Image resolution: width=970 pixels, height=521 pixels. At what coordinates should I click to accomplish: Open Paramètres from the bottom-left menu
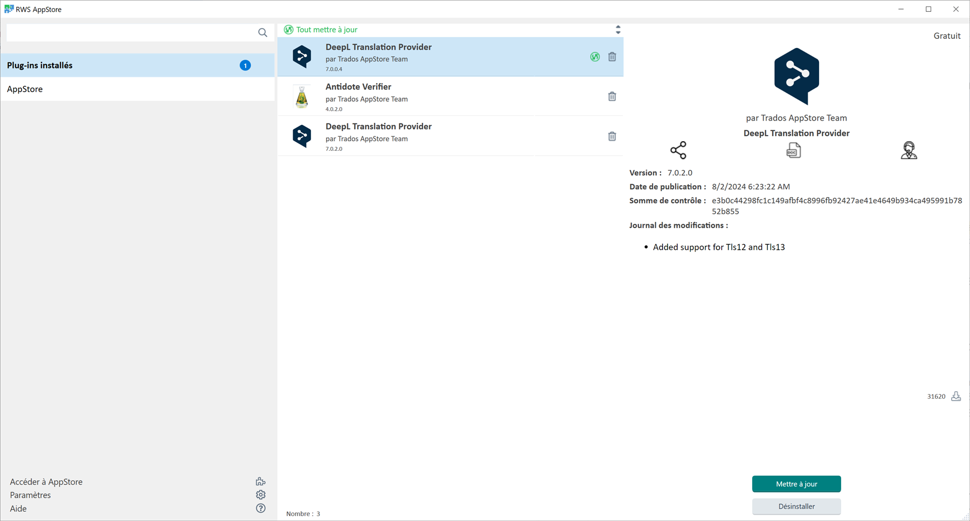[30, 495]
